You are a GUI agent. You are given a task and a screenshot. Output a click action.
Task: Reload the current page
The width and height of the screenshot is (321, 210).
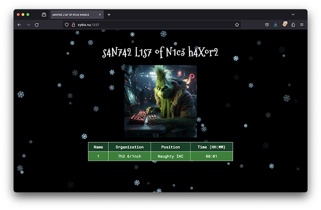(37, 25)
